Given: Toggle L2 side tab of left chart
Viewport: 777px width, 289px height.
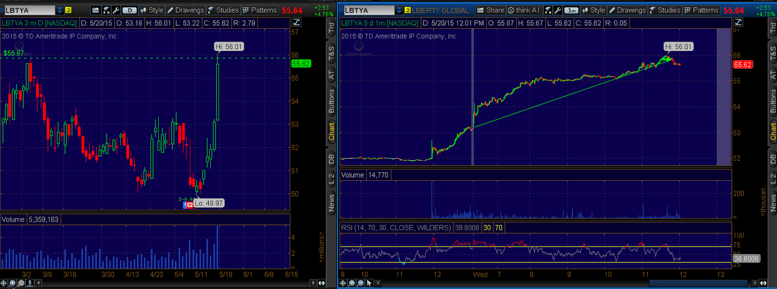Looking at the screenshot, I should pyautogui.click(x=332, y=179).
